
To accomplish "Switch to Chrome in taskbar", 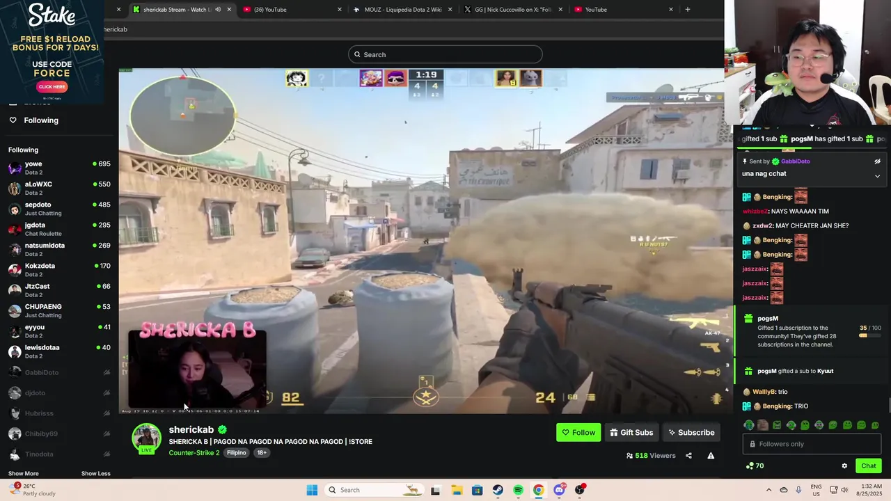I will [538, 490].
